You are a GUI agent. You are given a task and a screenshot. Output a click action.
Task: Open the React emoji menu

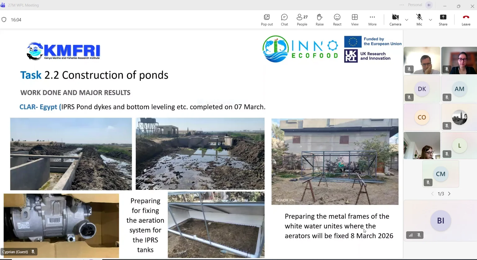(x=337, y=20)
